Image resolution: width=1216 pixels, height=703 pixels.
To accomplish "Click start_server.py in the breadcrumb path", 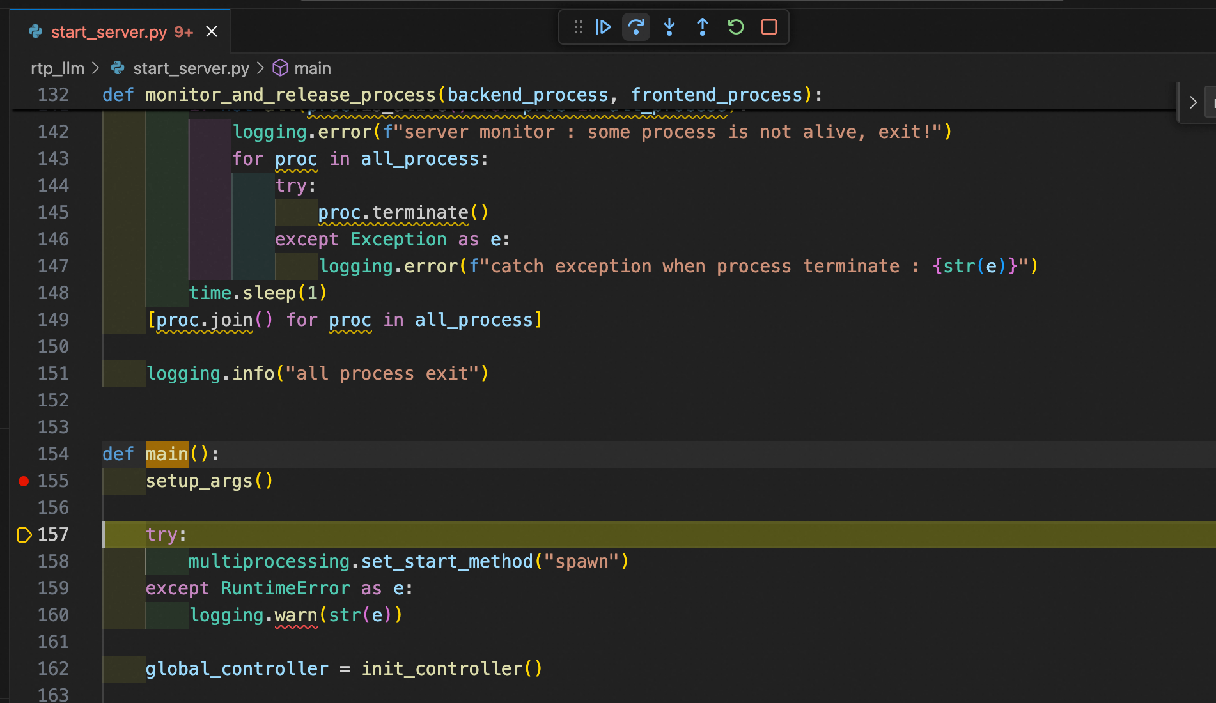I will pos(191,68).
